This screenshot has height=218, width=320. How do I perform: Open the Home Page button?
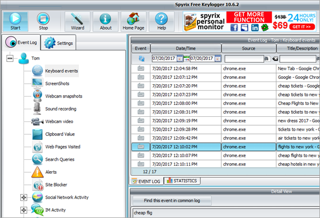[133, 21]
